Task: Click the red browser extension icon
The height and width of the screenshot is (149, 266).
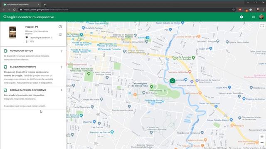Action: click(x=240, y=10)
